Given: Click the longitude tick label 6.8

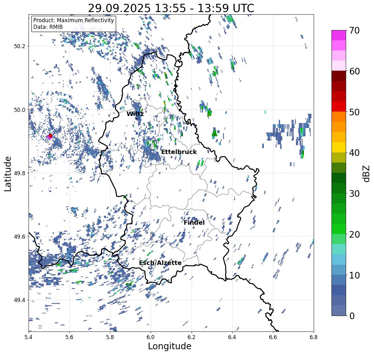Looking at the screenshot, I should pos(314,337).
